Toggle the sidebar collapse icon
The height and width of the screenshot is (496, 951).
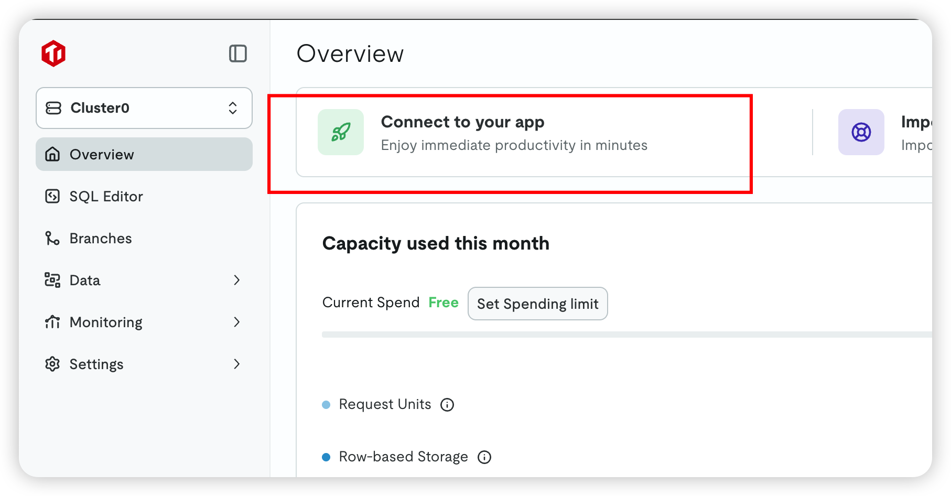(x=238, y=53)
